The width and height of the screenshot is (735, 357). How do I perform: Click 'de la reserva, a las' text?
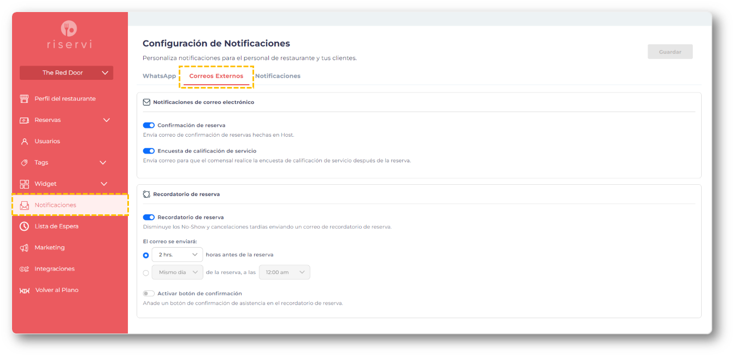pos(231,272)
